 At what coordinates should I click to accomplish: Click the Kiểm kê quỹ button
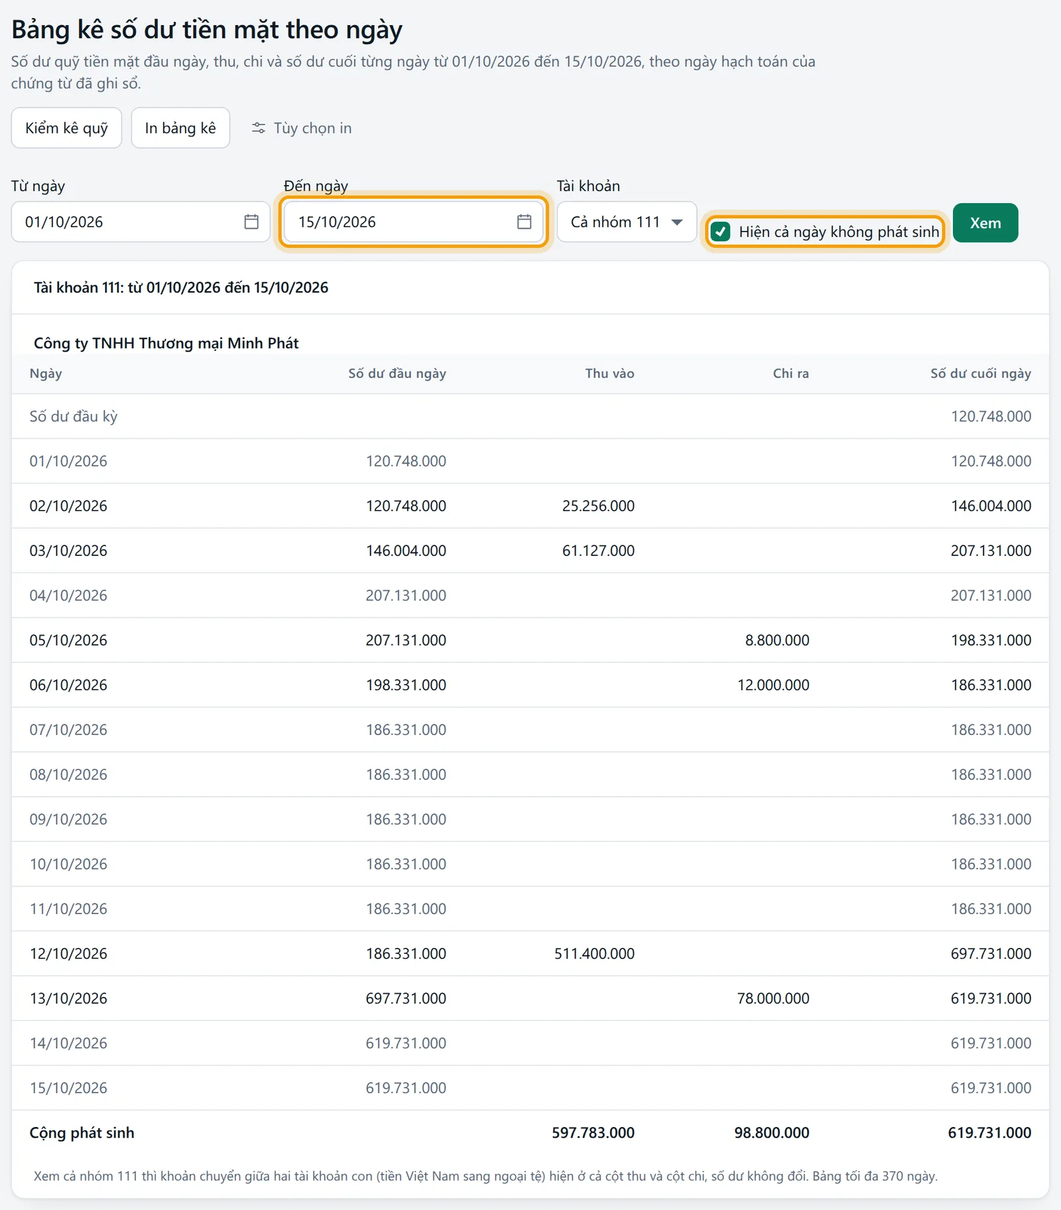[66, 128]
